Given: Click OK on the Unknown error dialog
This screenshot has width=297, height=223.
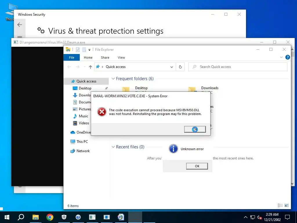Looking at the screenshot, I should (x=197, y=166).
